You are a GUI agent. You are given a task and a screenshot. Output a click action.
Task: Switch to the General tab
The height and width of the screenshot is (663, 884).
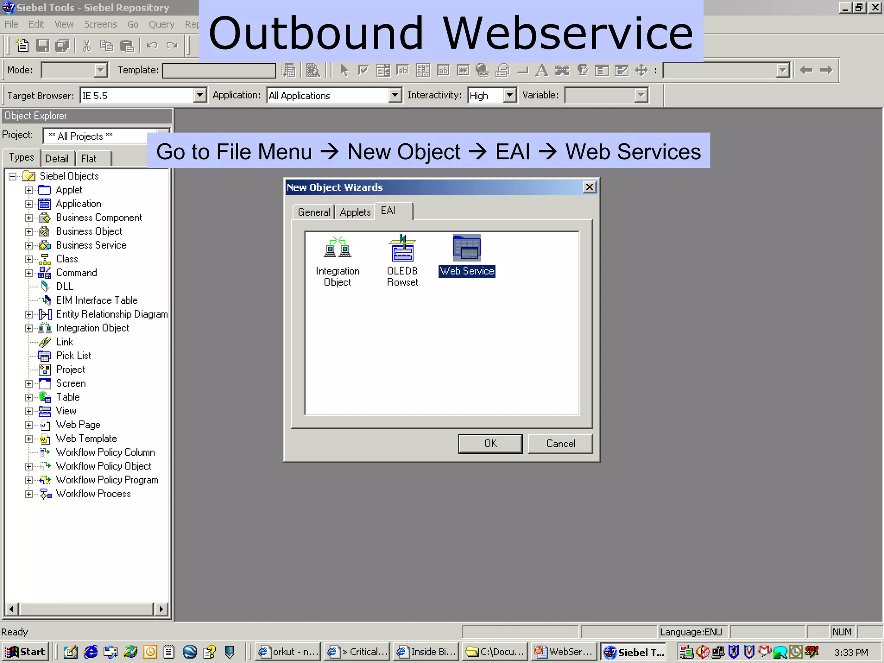(314, 212)
